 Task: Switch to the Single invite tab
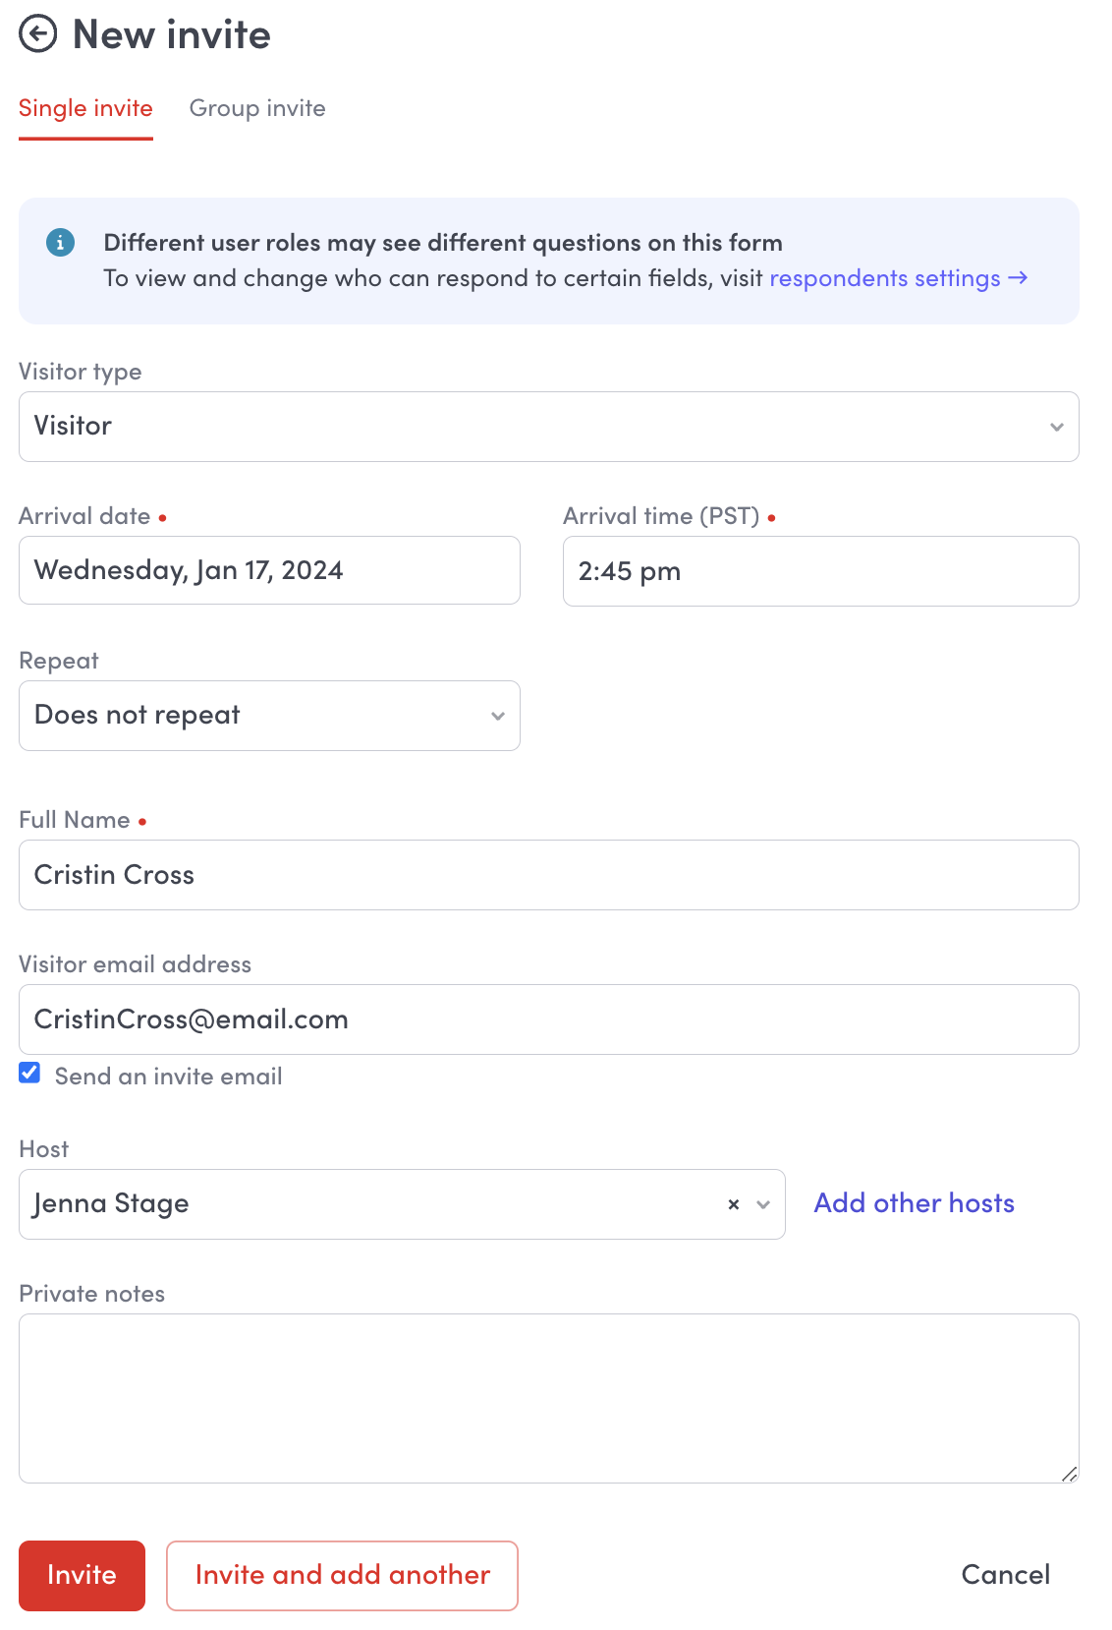click(85, 108)
